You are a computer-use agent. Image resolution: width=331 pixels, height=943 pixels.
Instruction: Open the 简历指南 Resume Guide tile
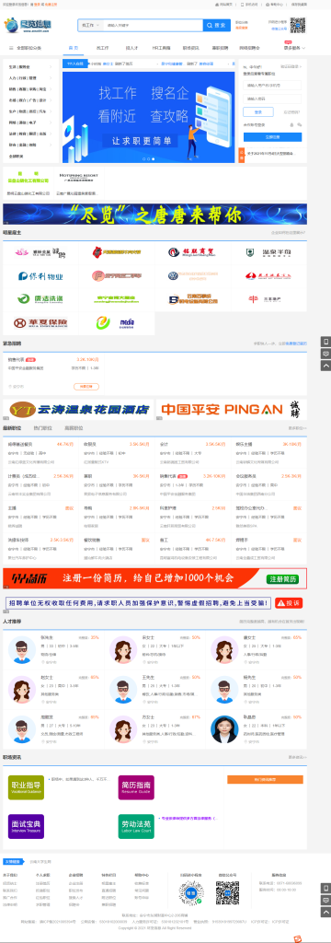136,787
